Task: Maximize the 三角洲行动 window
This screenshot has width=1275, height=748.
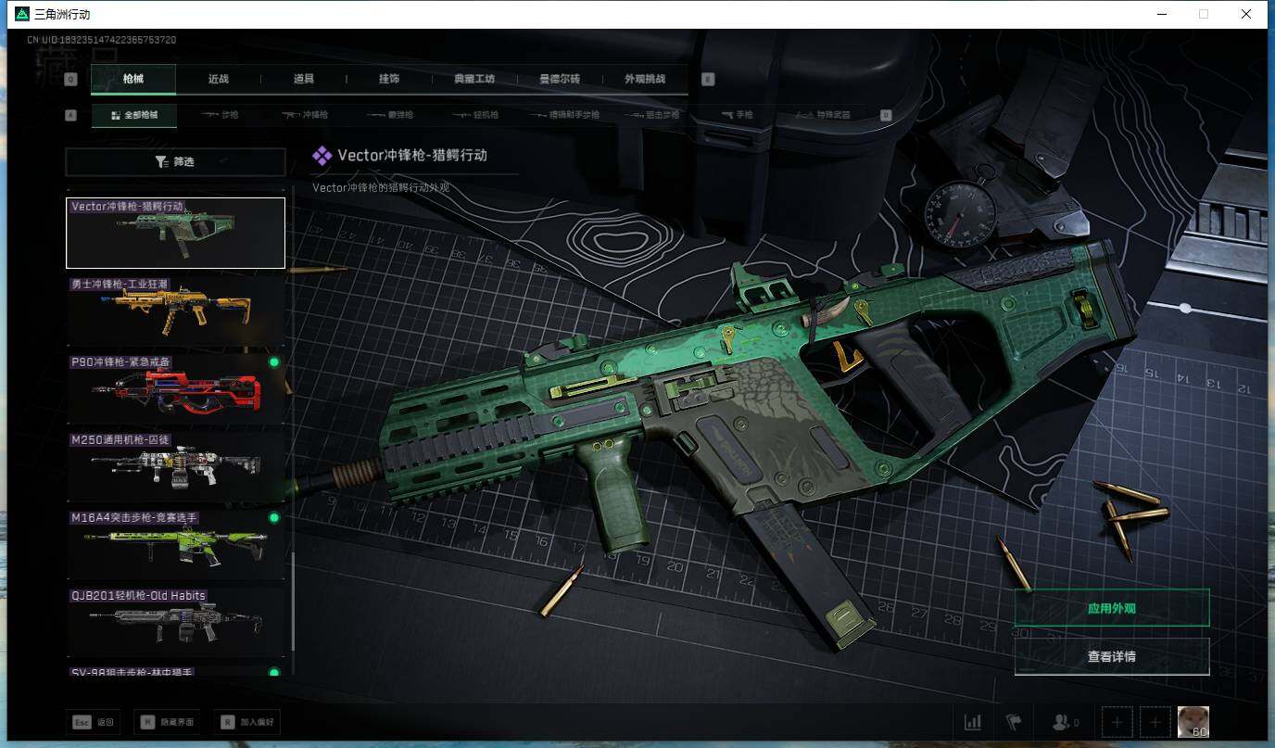Action: (x=1204, y=14)
